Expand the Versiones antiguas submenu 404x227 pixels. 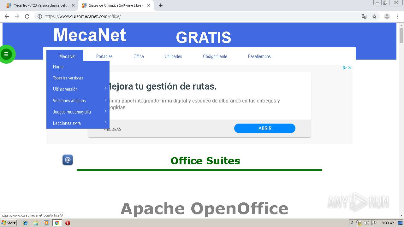coord(78,101)
